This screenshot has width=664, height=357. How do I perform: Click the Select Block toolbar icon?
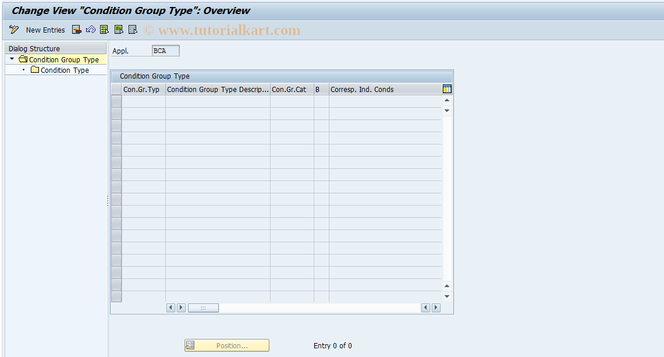coord(119,30)
